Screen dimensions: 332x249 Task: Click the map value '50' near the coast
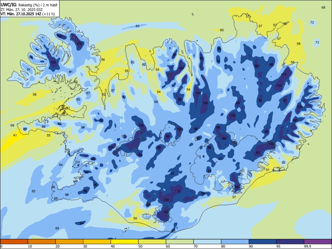tap(135, 218)
